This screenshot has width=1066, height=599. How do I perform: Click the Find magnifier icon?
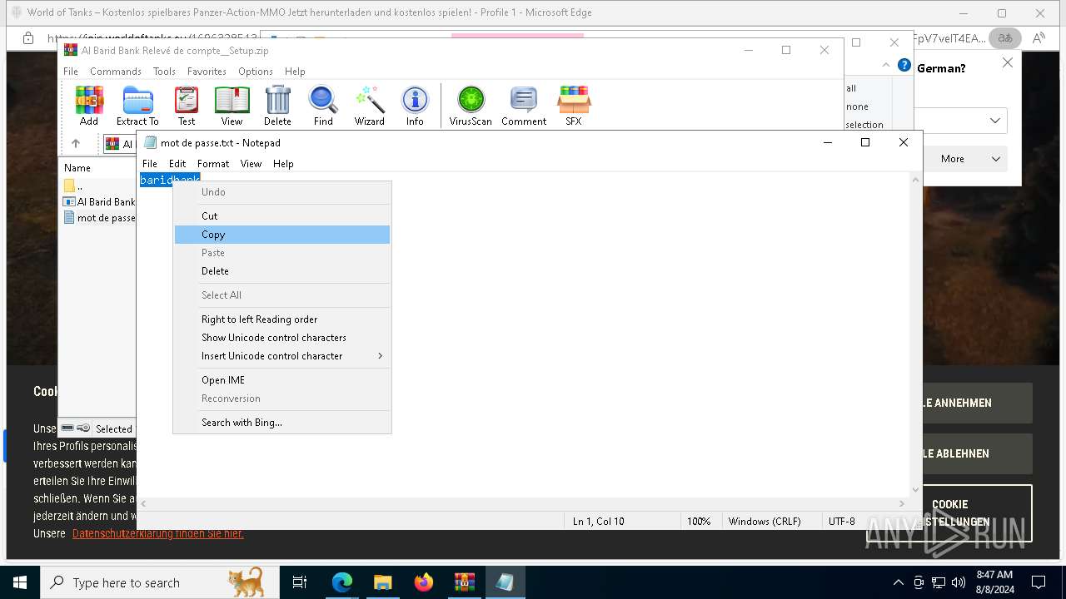[323, 106]
